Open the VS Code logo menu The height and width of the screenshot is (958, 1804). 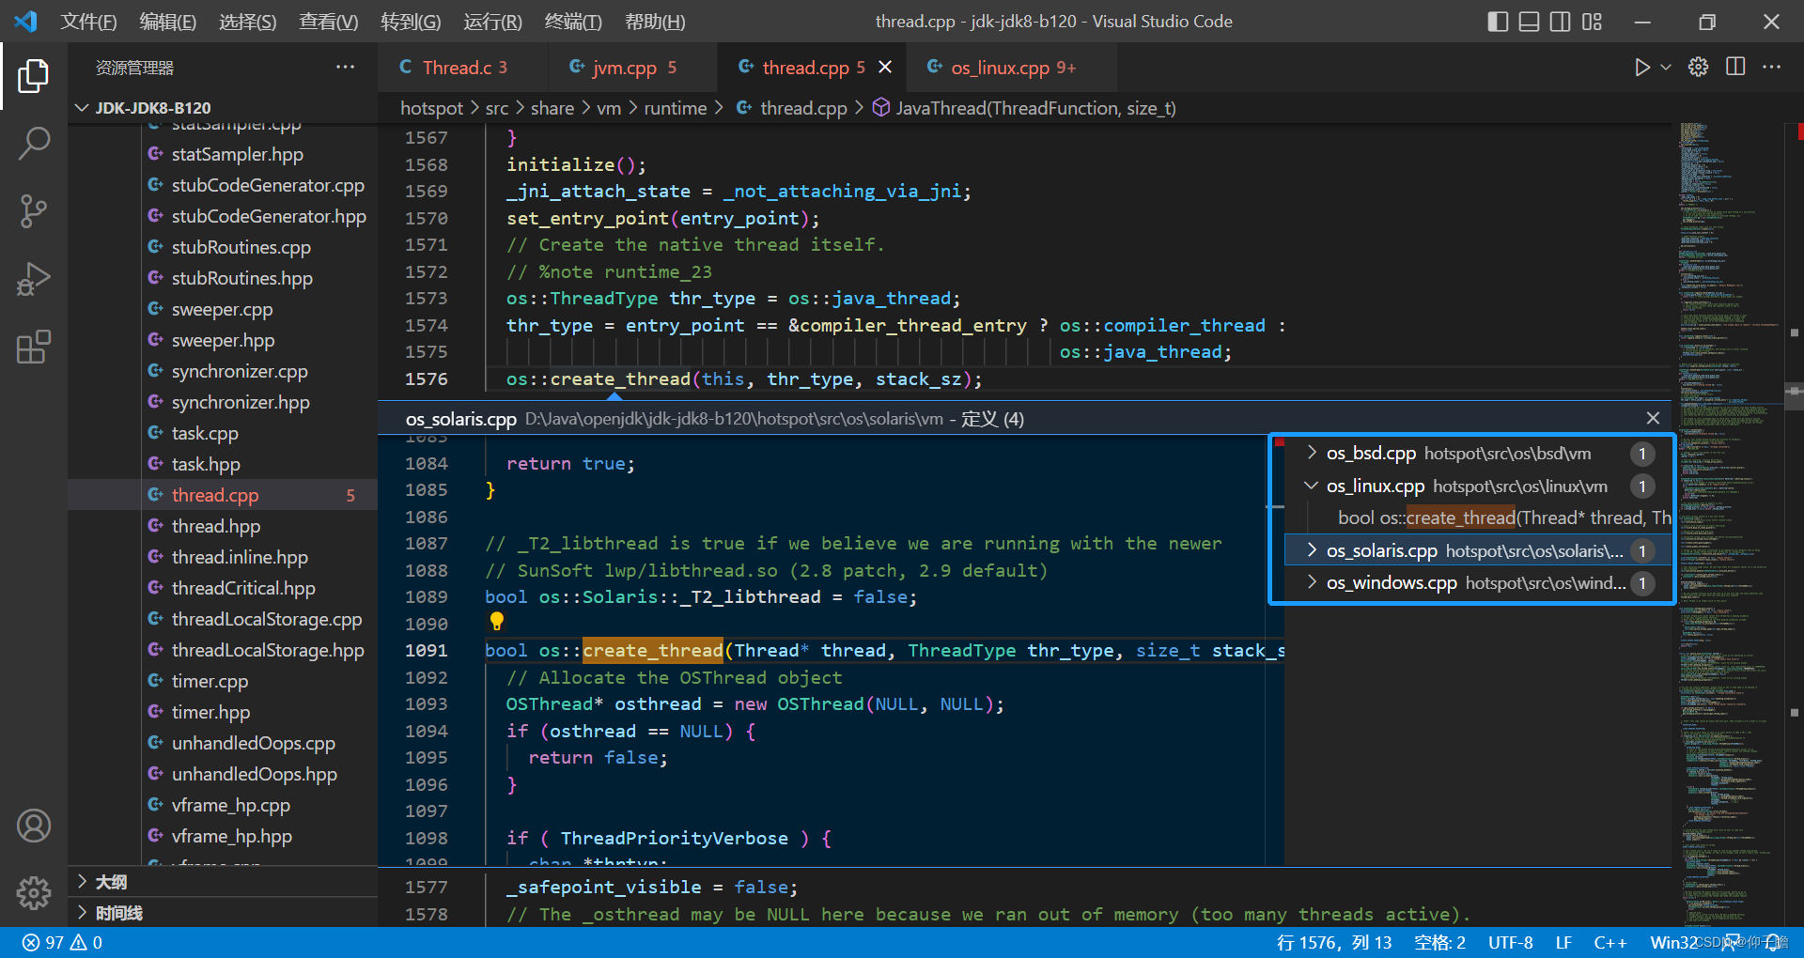(x=26, y=22)
